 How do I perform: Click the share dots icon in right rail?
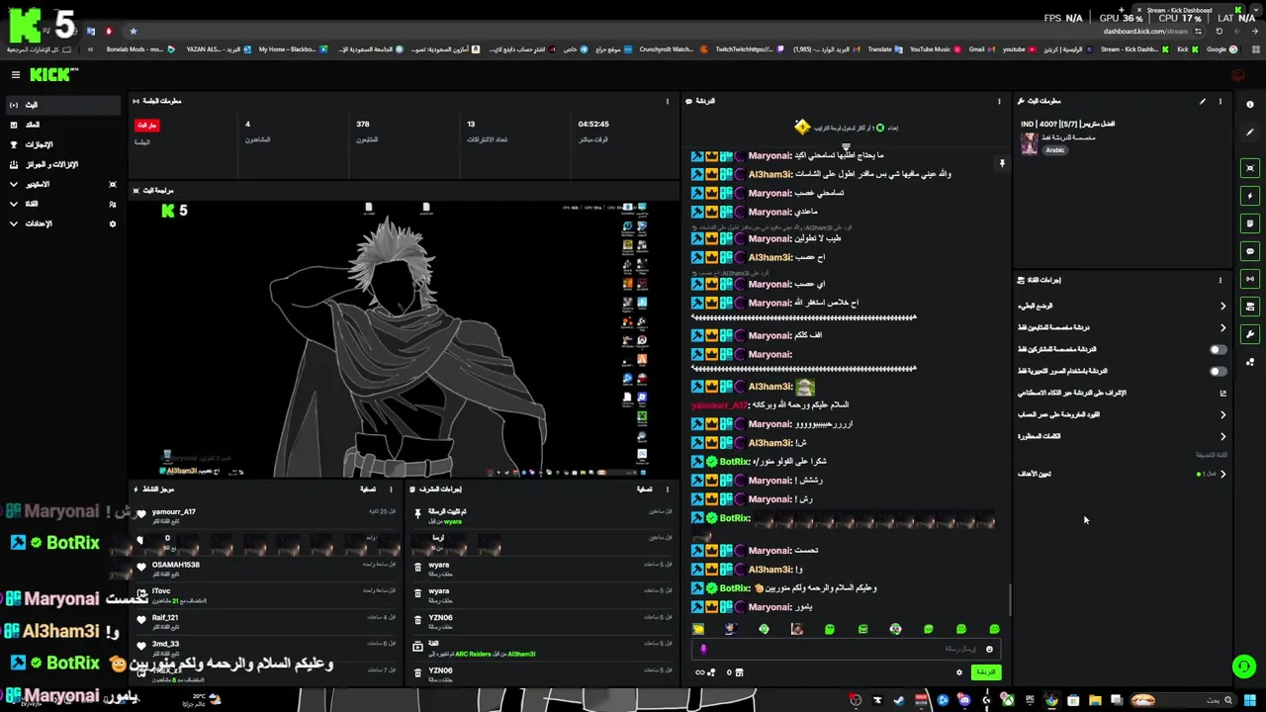[x=1250, y=362]
